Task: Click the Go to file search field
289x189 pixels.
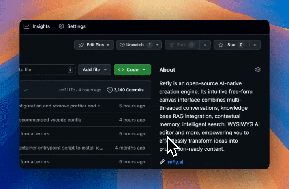Action: coord(47,70)
